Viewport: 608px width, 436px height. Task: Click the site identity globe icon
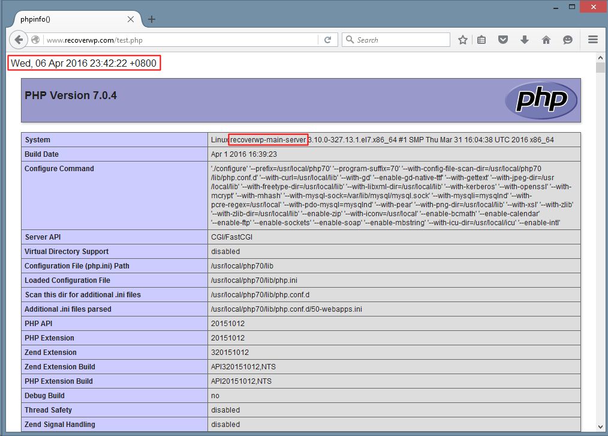pos(35,40)
